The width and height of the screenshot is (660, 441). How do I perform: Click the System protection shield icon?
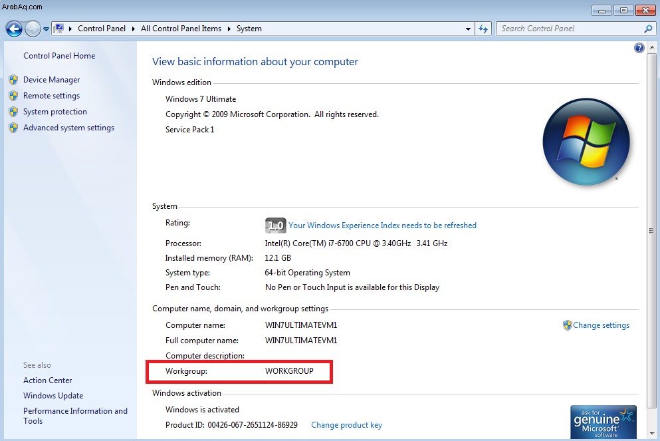(13, 112)
